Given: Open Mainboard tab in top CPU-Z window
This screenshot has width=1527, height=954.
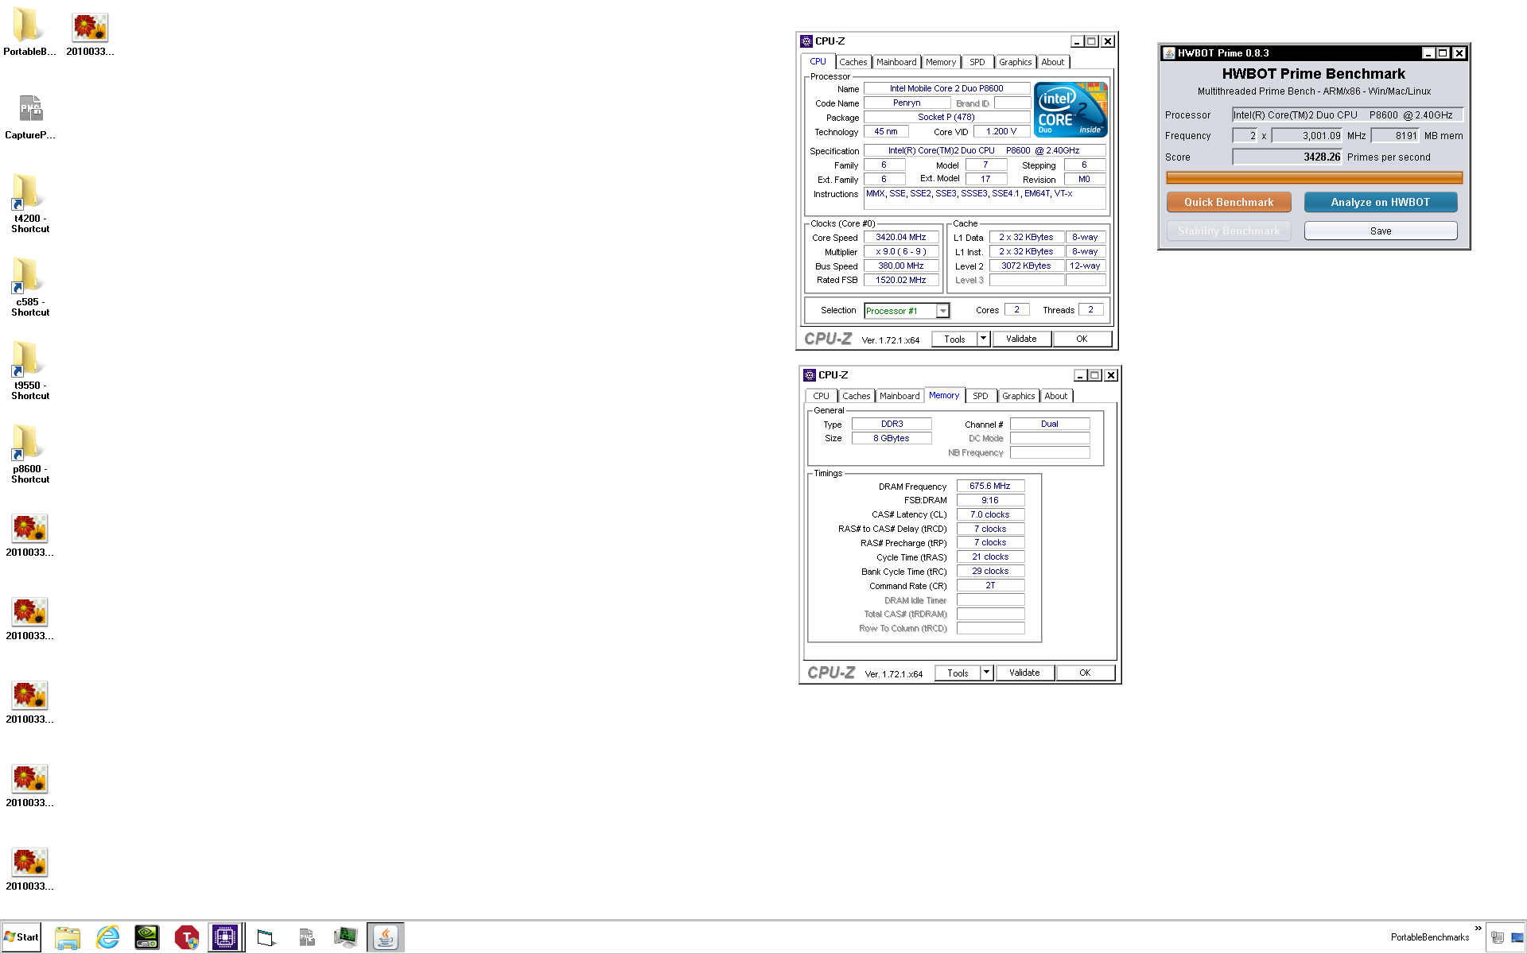Looking at the screenshot, I should point(896,62).
